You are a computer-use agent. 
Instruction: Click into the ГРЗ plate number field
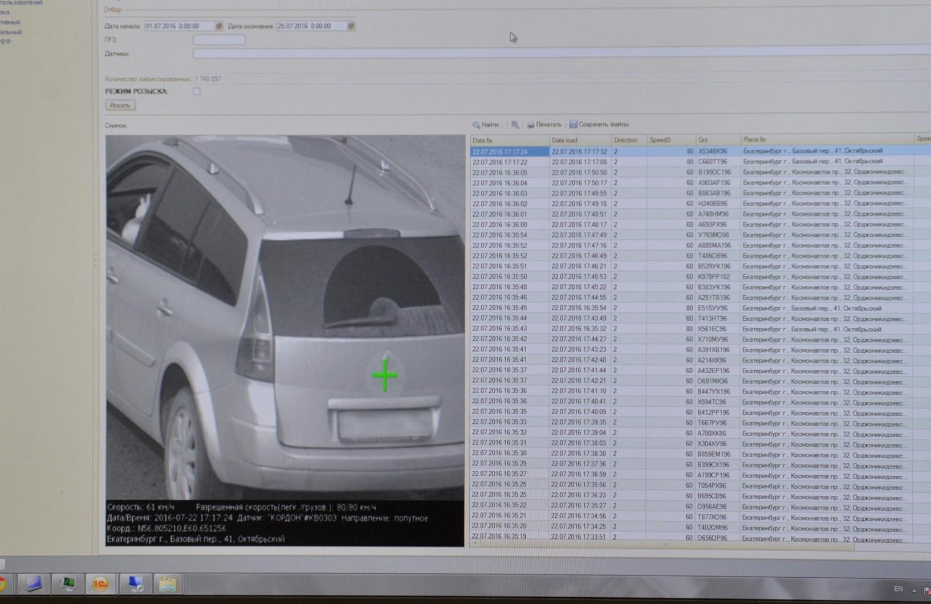(219, 40)
